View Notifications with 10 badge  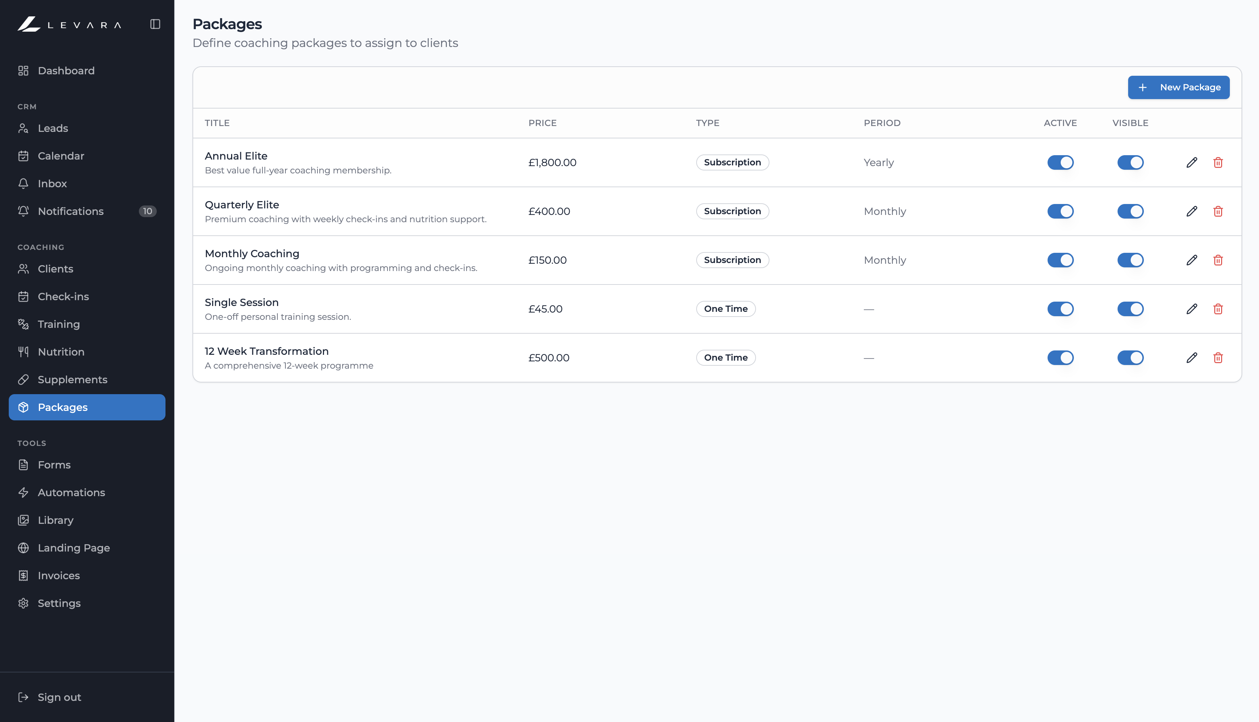point(87,211)
